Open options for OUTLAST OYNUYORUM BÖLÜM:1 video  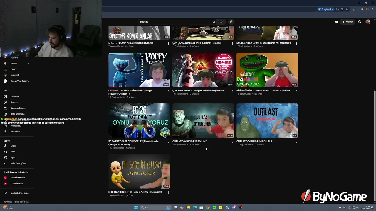tap(297, 142)
